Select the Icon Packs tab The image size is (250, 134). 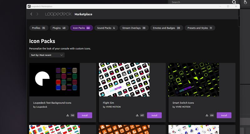(82, 28)
